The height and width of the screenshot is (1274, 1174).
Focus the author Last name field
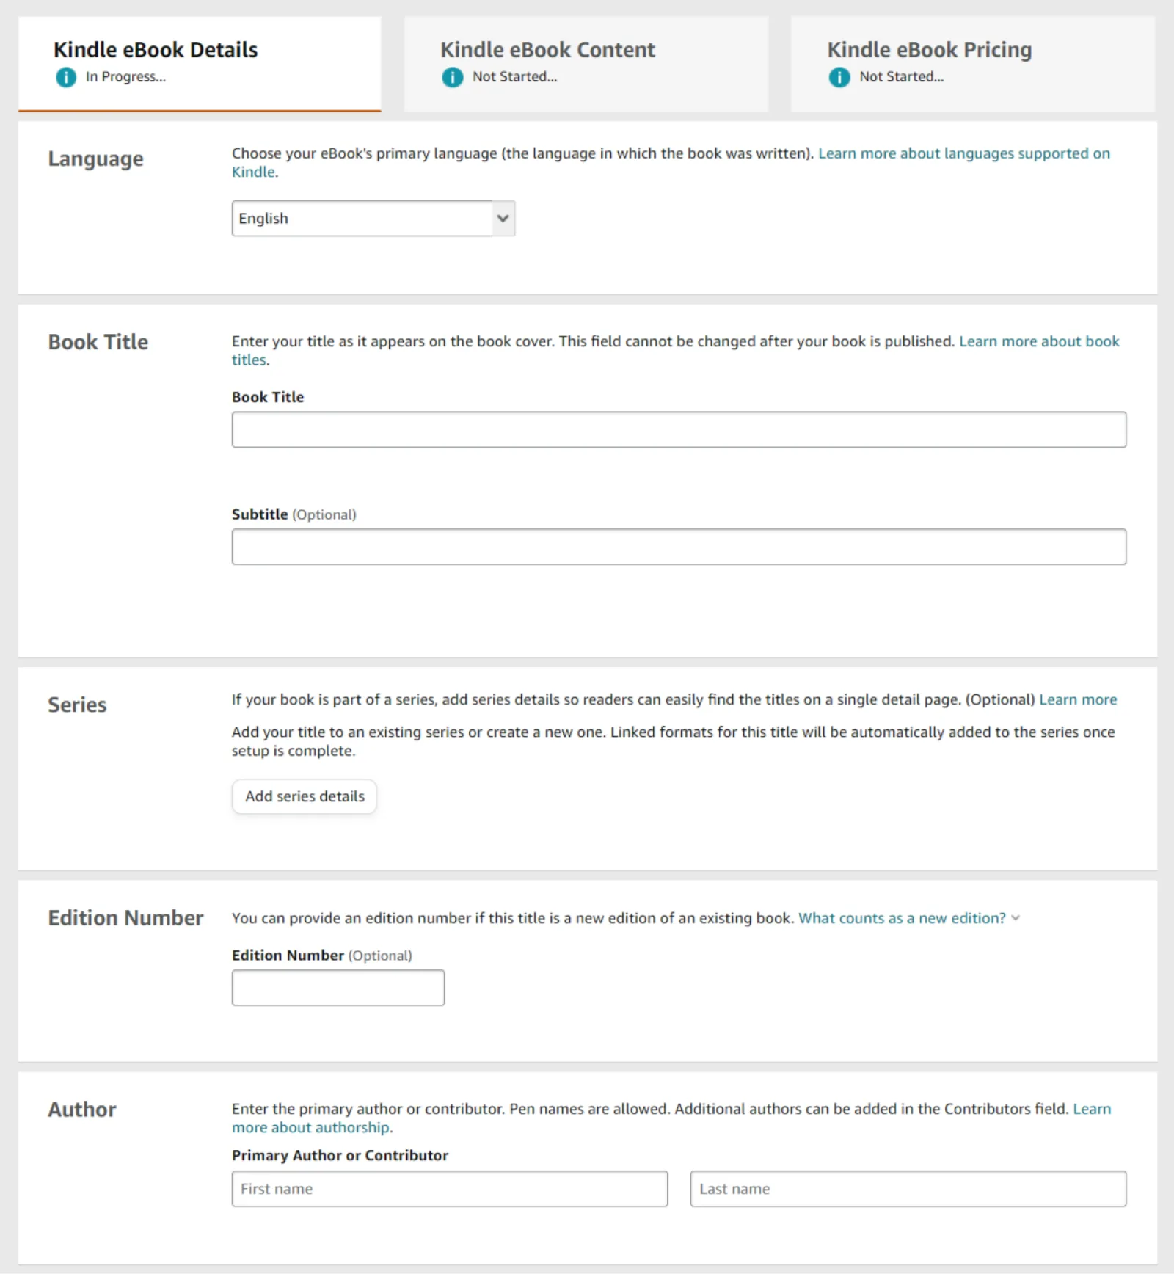(908, 1189)
